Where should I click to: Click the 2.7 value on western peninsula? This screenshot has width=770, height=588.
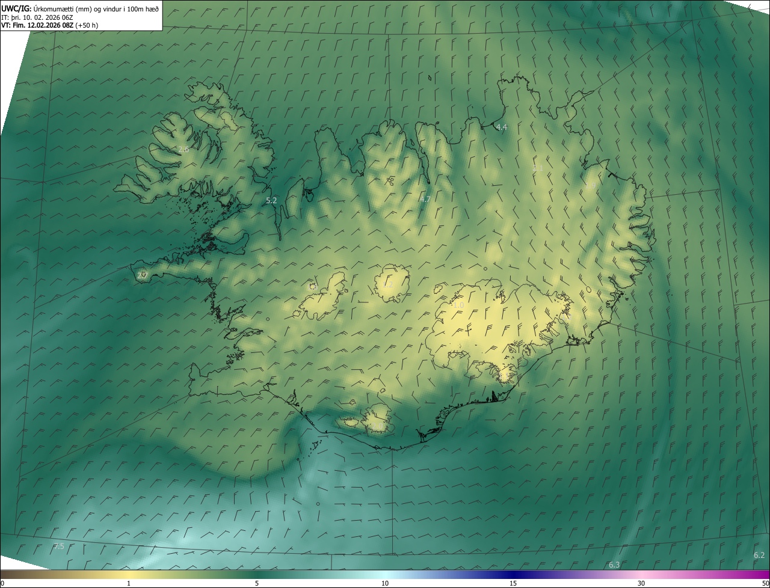(142, 275)
